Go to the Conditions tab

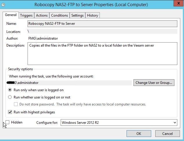(59, 15)
